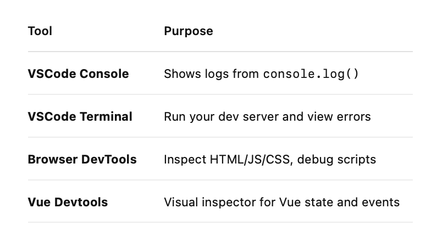
Task: Click the console.log() inline code snippet
Action: [311, 74]
